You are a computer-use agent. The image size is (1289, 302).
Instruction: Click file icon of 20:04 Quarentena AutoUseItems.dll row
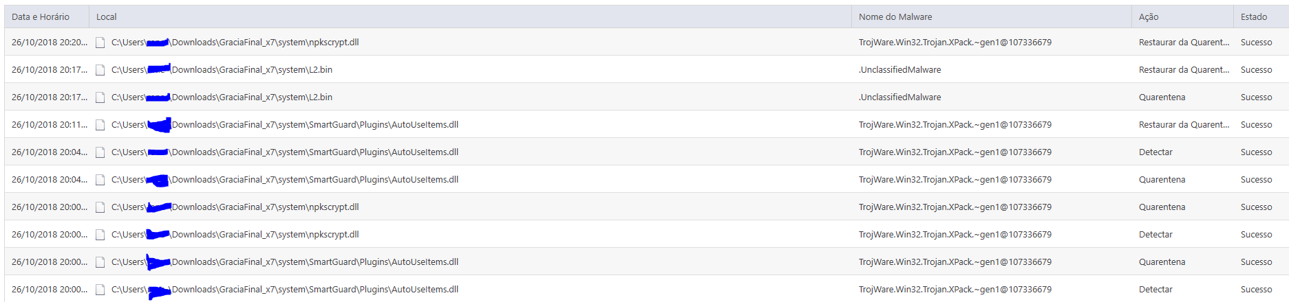point(100,180)
